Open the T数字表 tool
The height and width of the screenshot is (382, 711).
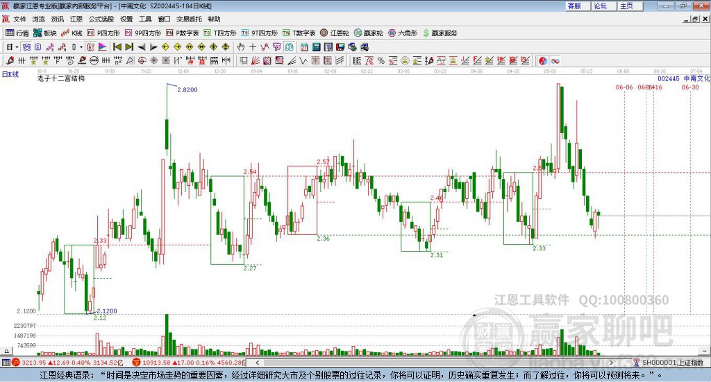coord(299,33)
